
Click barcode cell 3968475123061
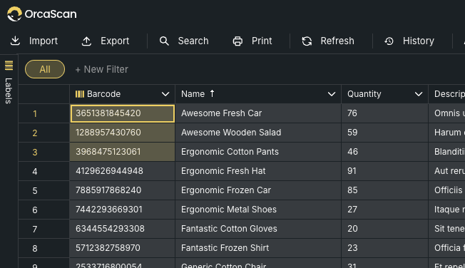point(123,152)
